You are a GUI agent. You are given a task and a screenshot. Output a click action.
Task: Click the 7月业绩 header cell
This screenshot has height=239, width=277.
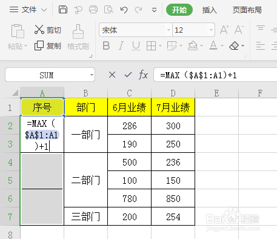173,107
